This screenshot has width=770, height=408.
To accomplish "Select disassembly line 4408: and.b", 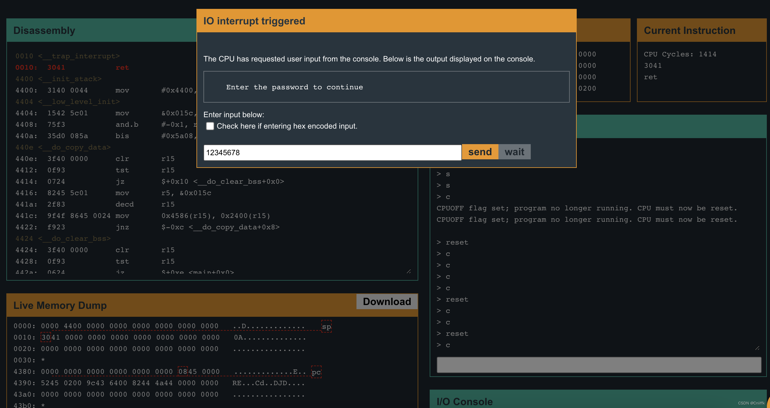I will click(106, 124).
